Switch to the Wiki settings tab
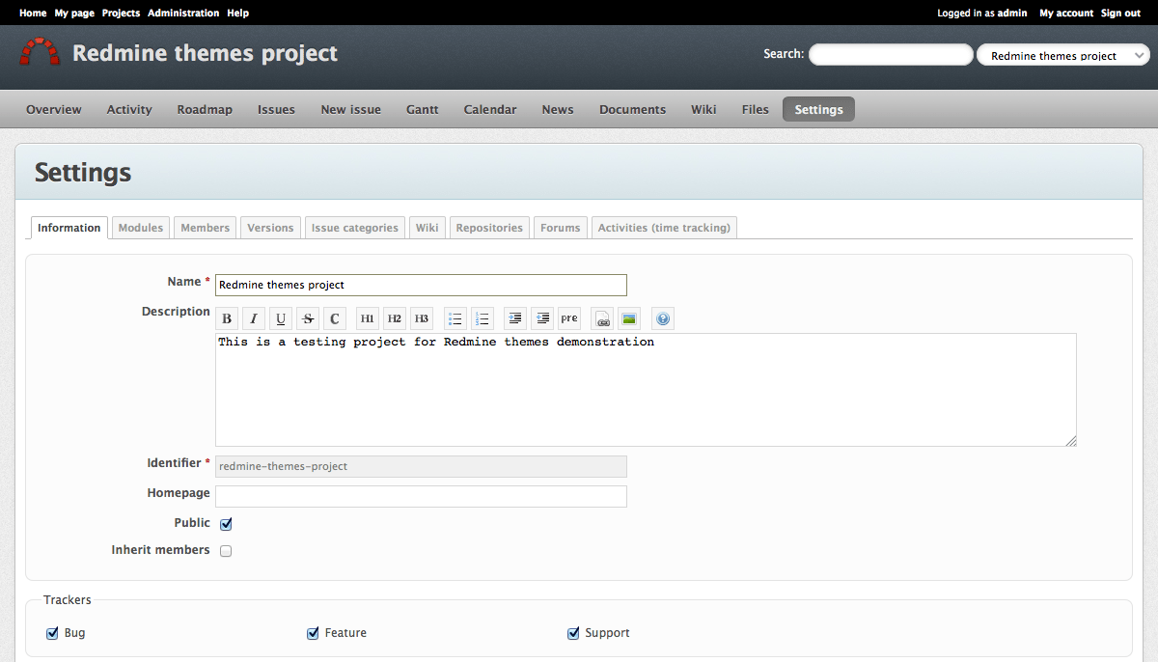Screen dimensions: 1158x662 click(x=427, y=228)
